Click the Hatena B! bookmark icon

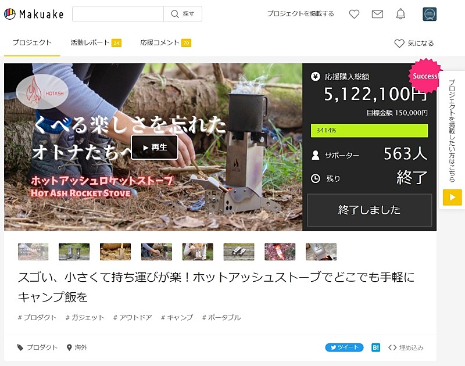pos(375,347)
